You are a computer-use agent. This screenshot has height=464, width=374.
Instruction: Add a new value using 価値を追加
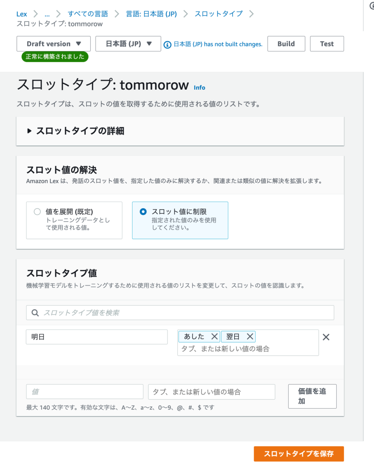(x=312, y=396)
